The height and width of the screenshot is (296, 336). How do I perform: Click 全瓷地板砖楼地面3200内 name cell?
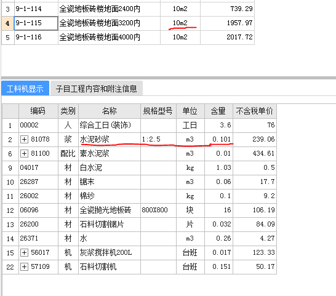click(109, 23)
